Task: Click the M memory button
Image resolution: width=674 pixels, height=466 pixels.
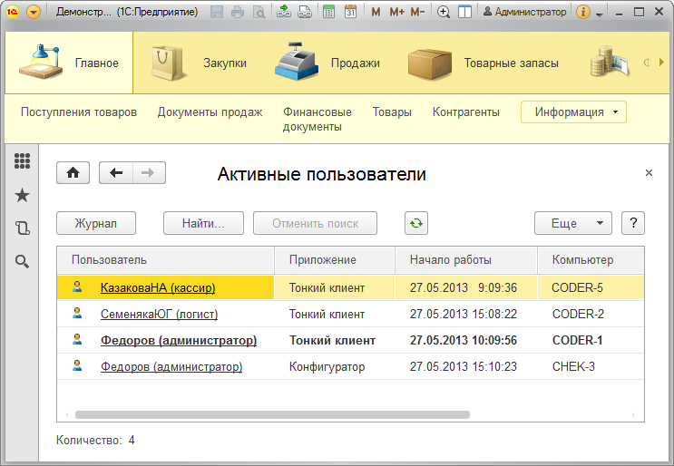Action: tap(376, 12)
